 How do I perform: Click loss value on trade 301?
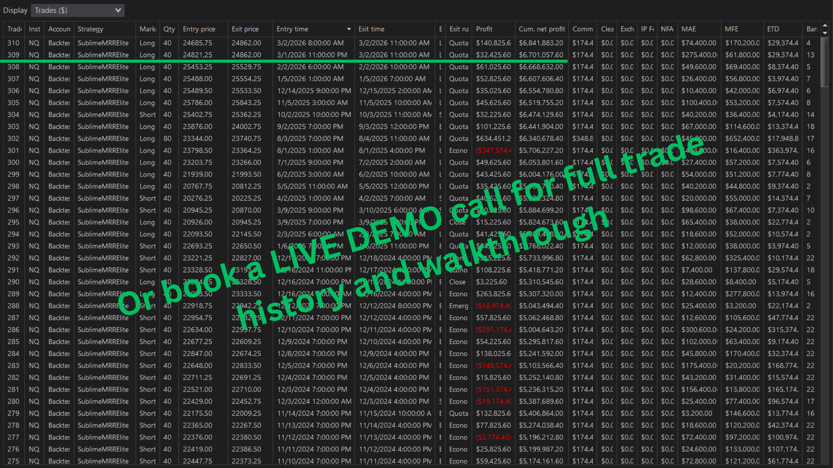coord(493,150)
